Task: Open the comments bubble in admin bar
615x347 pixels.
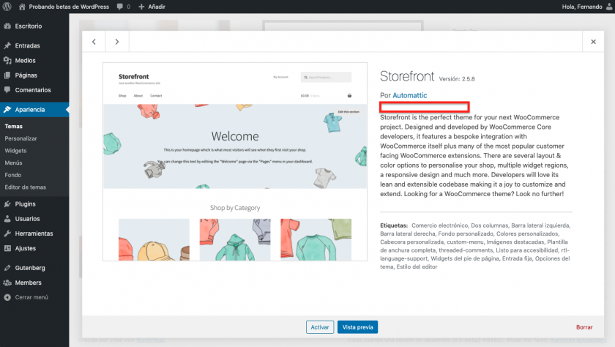Action: pos(122,7)
